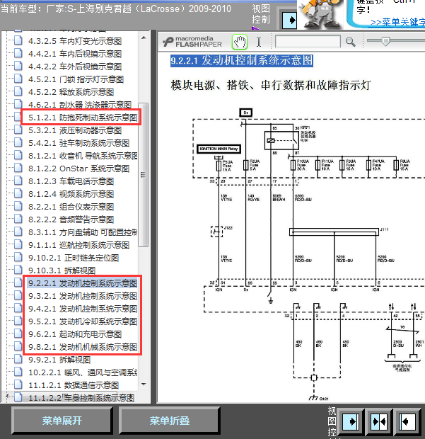The height and width of the screenshot is (439, 425).
Task: Select 9.2.2.1 发动机控制系统示意图 in tree
Action: (83, 283)
